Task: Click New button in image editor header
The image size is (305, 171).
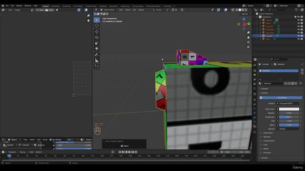Action: [40, 10]
